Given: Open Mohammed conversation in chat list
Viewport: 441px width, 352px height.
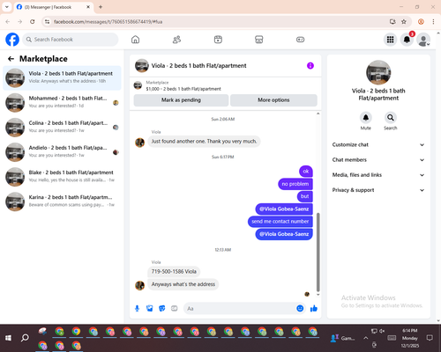Looking at the screenshot, I should point(62,103).
